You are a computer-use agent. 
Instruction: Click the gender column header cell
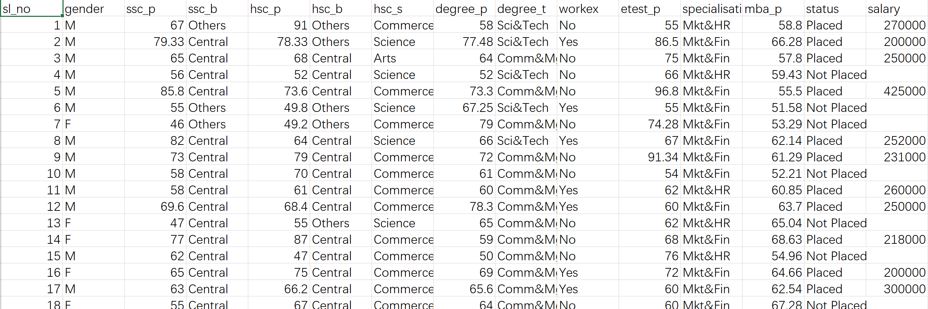click(x=94, y=9)
